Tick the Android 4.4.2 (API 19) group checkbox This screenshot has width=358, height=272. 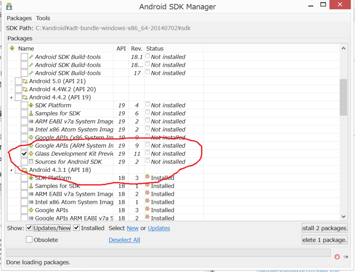click(18, 97)
